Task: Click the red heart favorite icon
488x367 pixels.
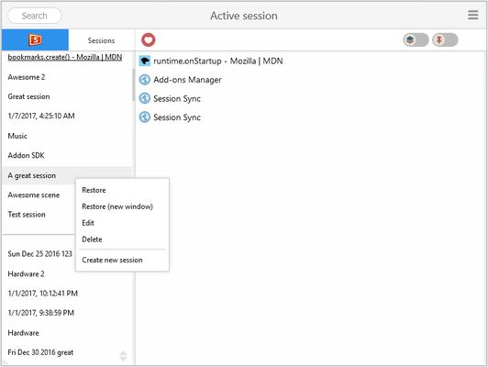Action: (149, 39)
